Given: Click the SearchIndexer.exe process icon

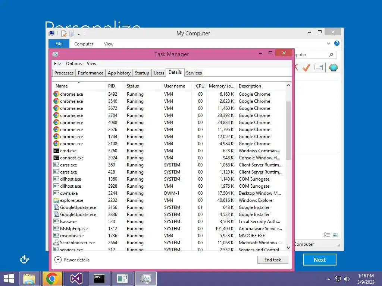Looking at the screenshot, I should (56, 242).
